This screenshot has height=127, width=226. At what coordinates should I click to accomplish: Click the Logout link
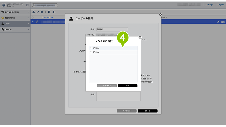221,5
